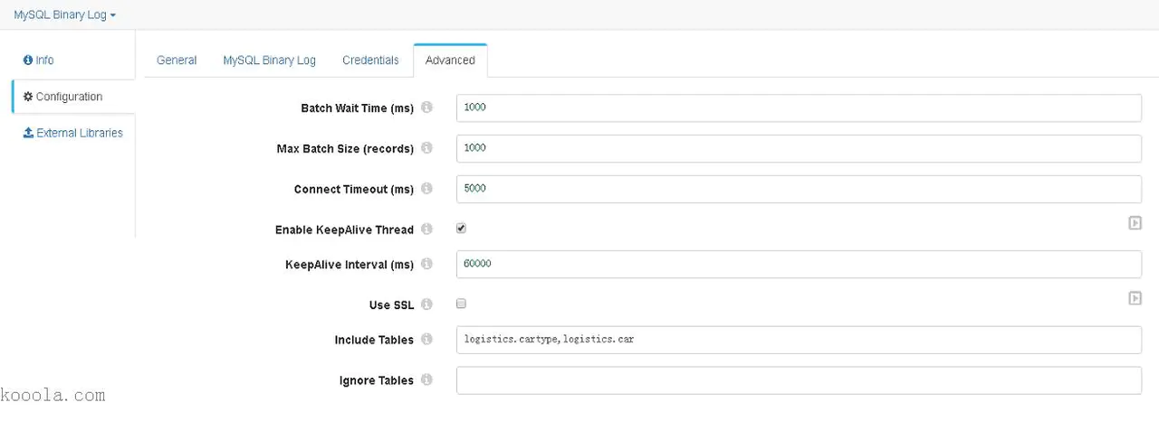Image resolution: width=1159 pixels, height=421 pixels.
Task: Select the MySQL Binary Log configuration tab
Action: click(269, 61)
